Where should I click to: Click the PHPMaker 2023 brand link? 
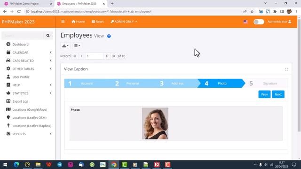pos(18,22)
